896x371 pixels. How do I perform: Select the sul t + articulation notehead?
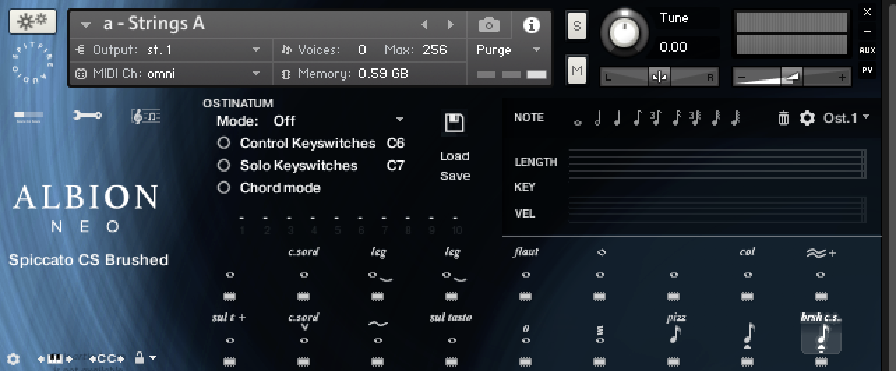[230, 340]
